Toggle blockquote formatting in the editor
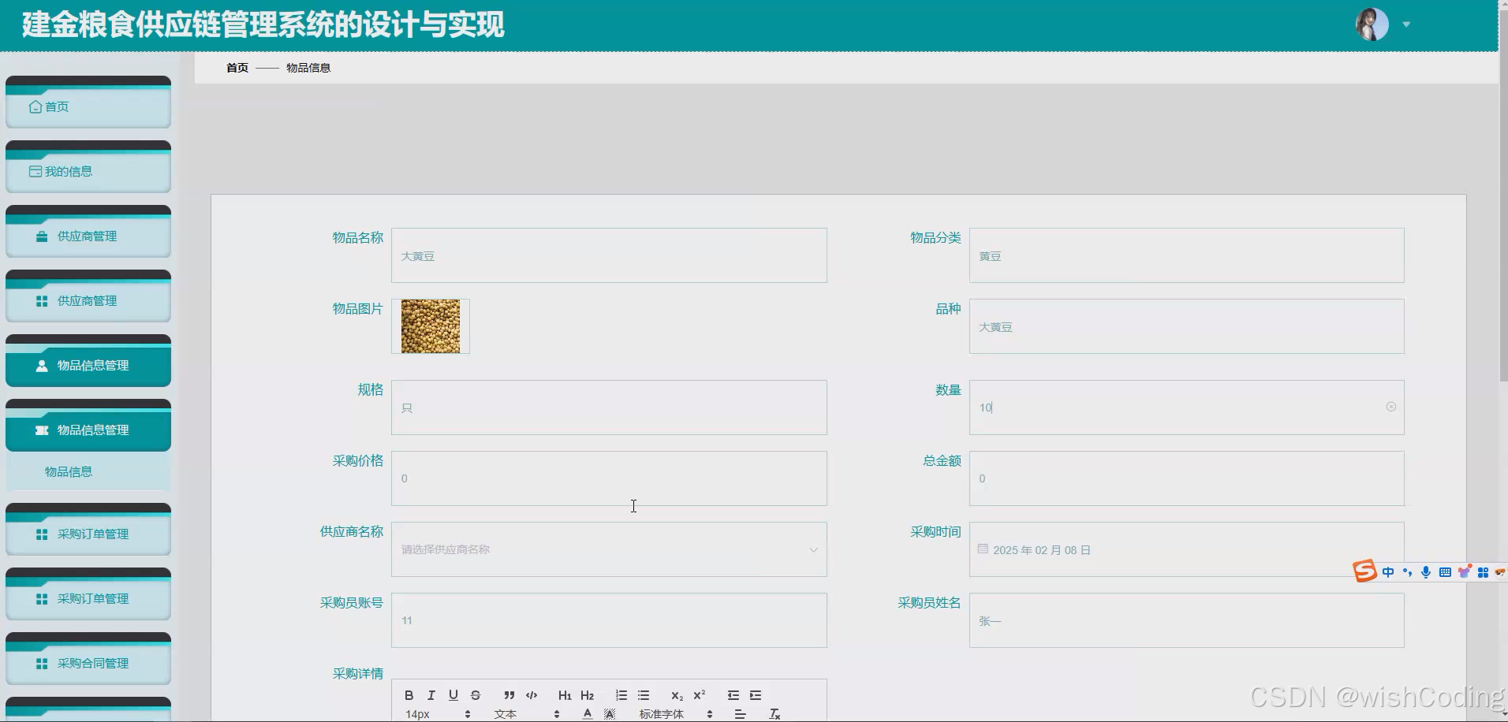Screen dimensions: 1508x722 pyautogui.click(x=508, y=694)
